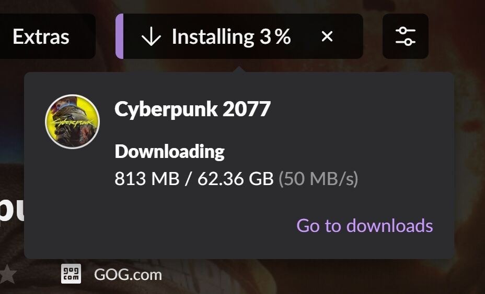Click the Downloading status label
485x294 pixels.
(x=169, y=152)
